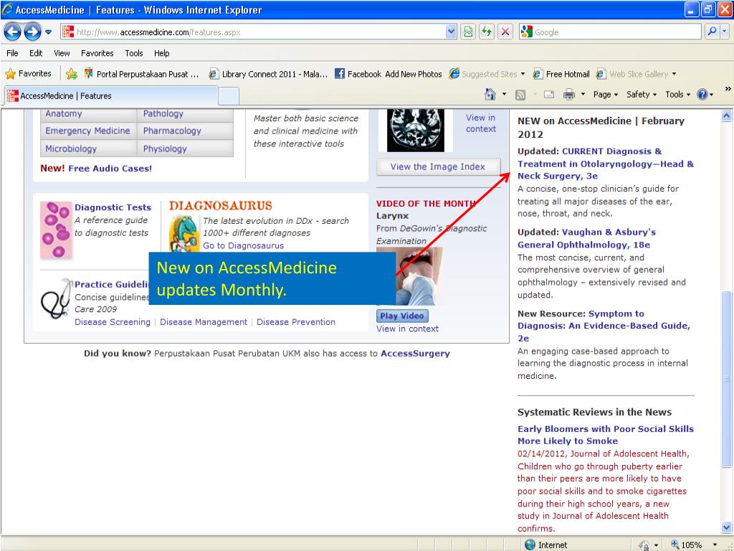Open the Disease Screening link
The height and width of the screenshot is (551, 734).
tap(113, 322)
